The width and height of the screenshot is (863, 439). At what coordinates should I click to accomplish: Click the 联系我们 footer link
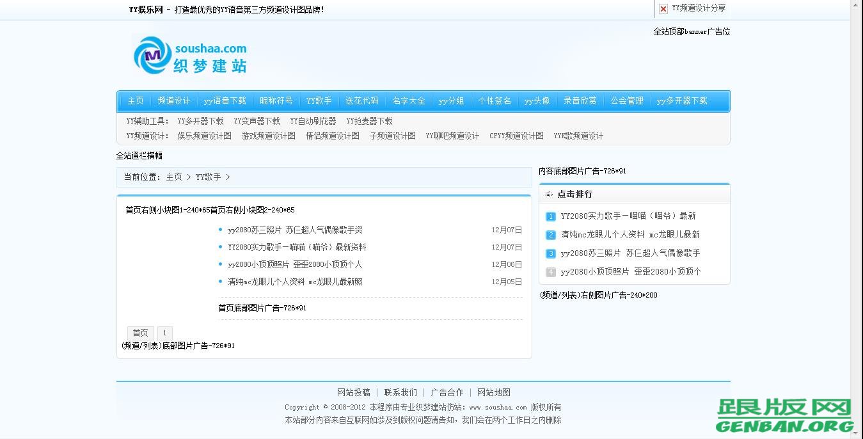[x=400, y=392]
